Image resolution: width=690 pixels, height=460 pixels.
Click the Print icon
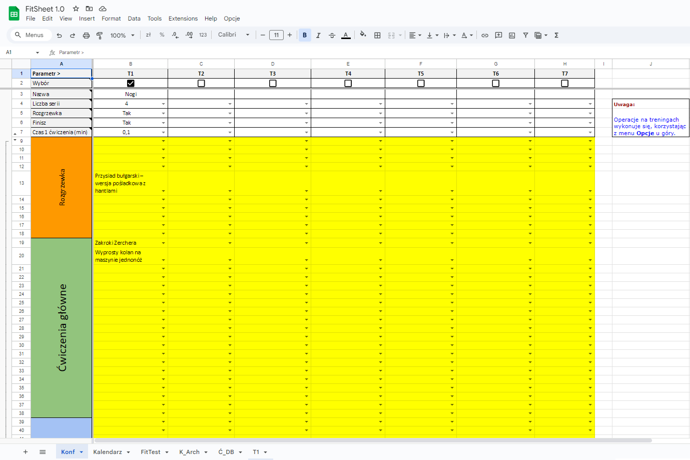click(x=86, y=36)
